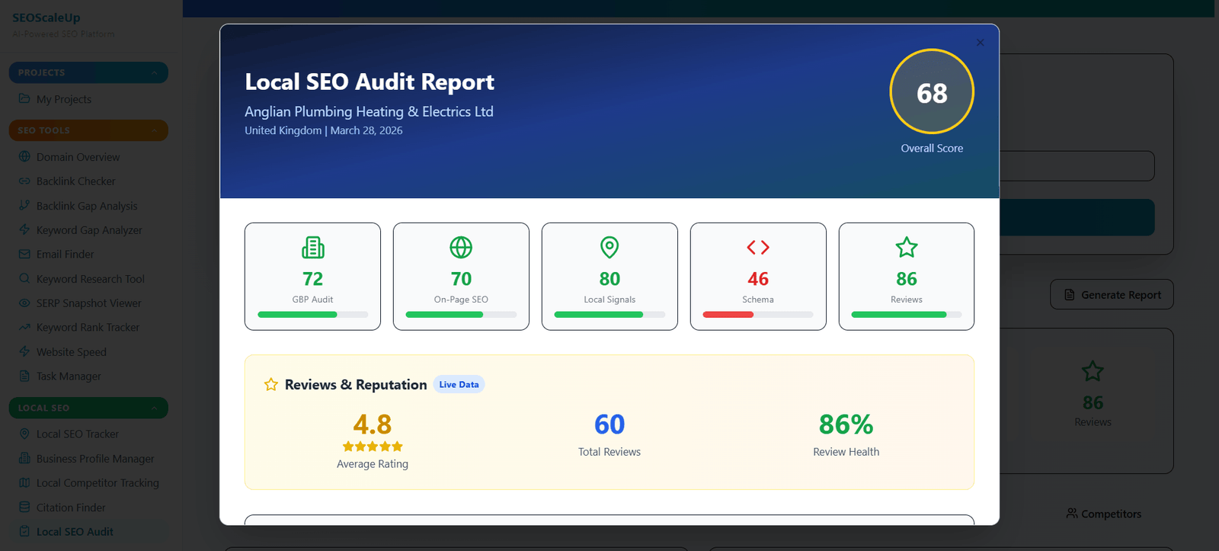Click the Live Data badge

pos(459,385)
